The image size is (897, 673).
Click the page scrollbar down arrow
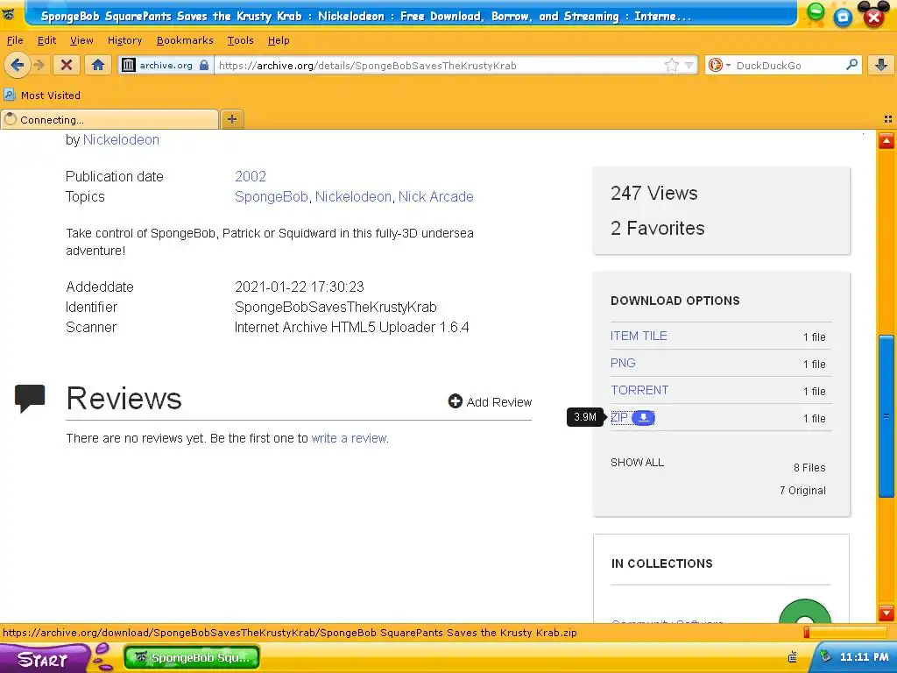coord(886,613)
